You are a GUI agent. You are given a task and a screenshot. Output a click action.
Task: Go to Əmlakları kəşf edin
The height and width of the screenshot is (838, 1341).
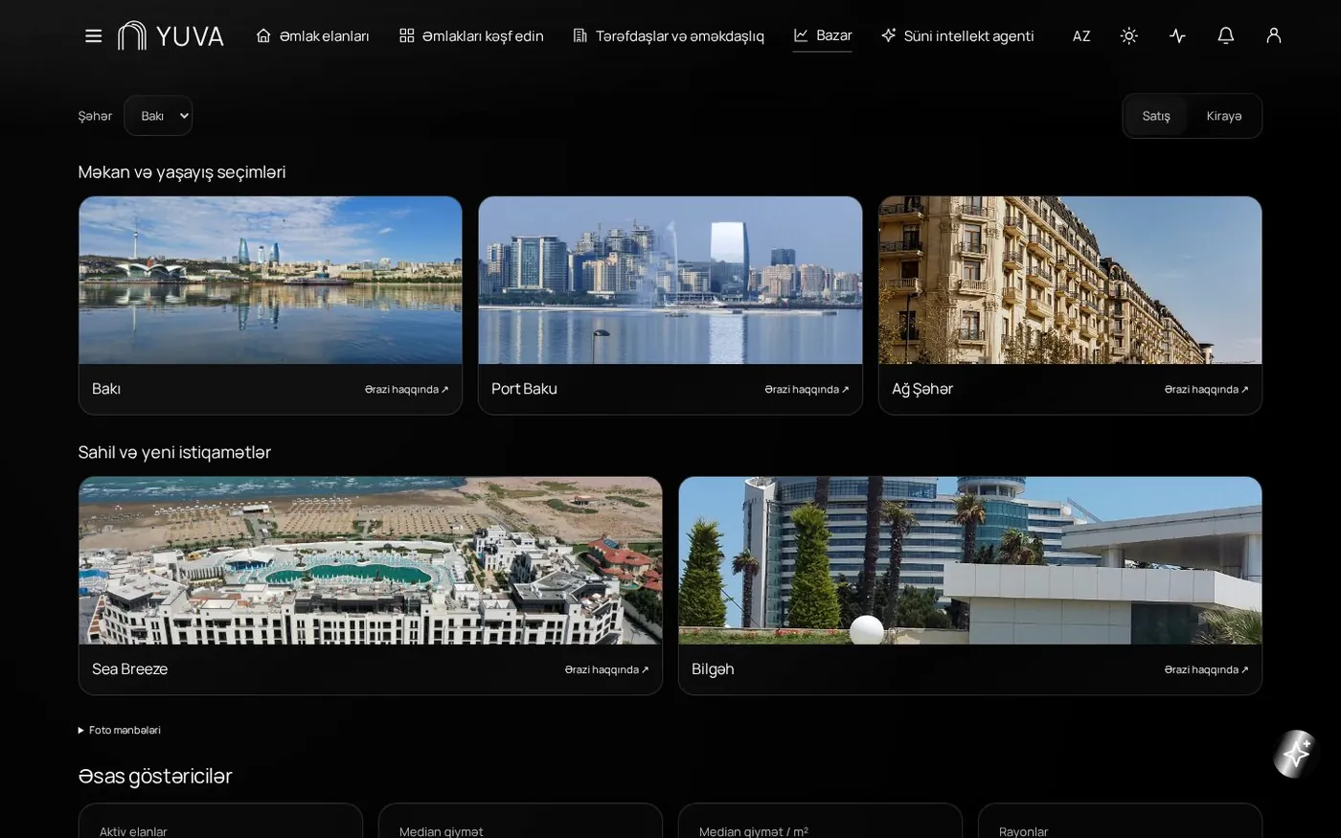(x=471, y=35)
